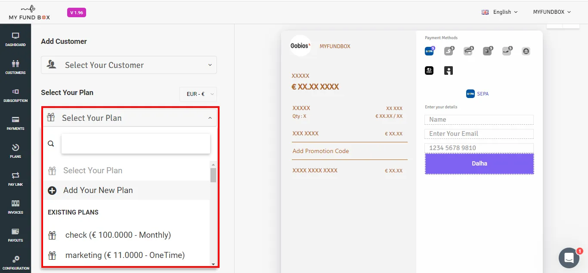Select the check € 100.0000 Monthly plan
The height and width of the screenshot is (273, 588).
pyautogui.click(x=126, y=235)
